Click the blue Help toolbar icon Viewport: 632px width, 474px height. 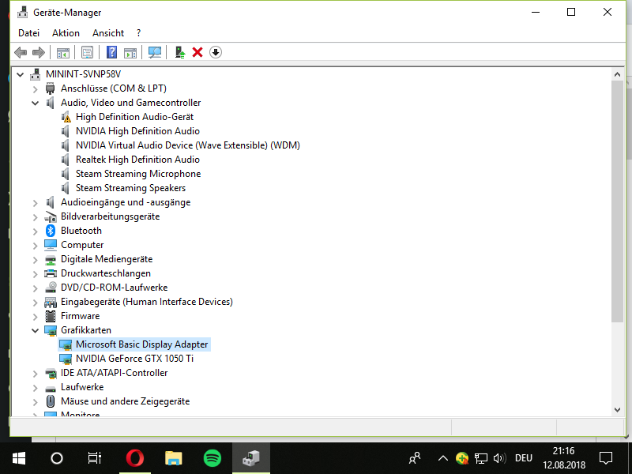pyautogui.click(x=111, y=52)
